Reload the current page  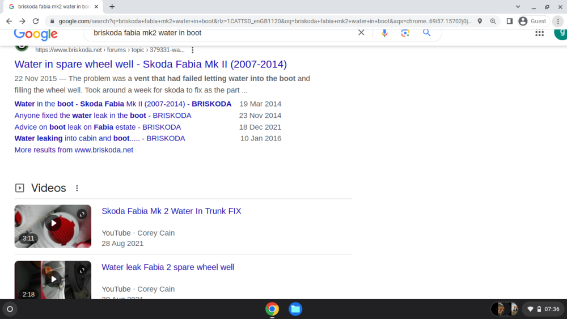pyautogui.click(x=35, y=22)
